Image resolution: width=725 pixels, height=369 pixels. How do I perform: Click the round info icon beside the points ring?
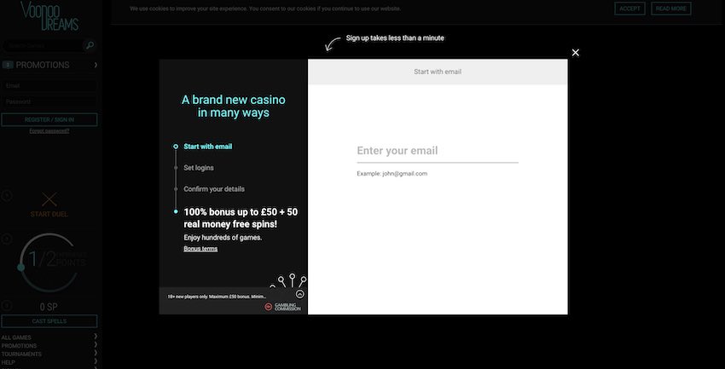coord(7,239)
